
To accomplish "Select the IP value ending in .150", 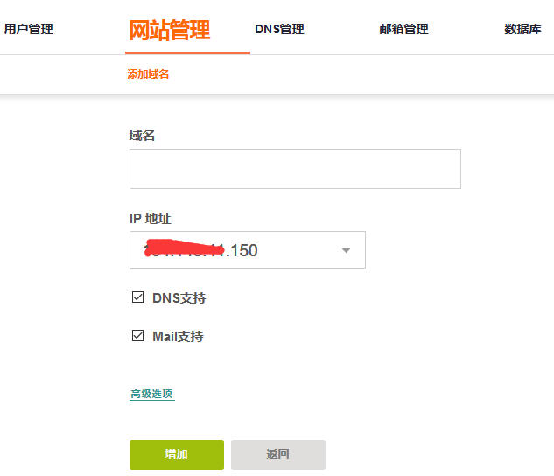I will click(x=200, y=250).
